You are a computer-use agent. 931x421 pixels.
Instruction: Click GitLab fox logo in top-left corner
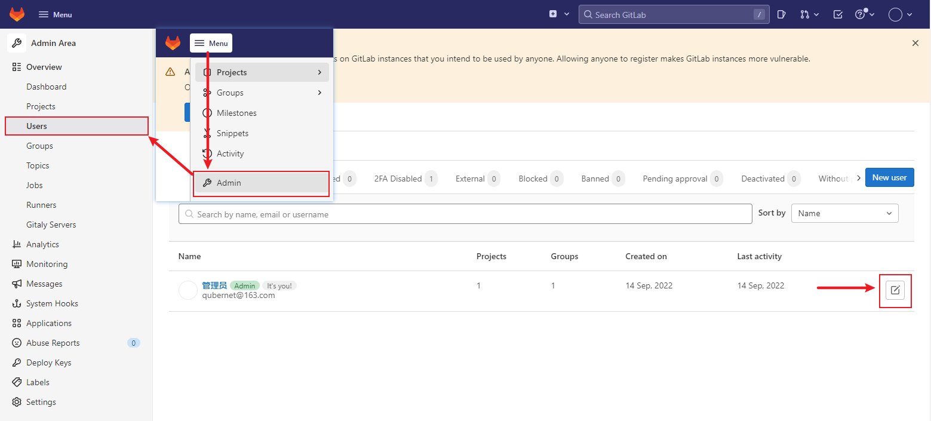[17, 14]
